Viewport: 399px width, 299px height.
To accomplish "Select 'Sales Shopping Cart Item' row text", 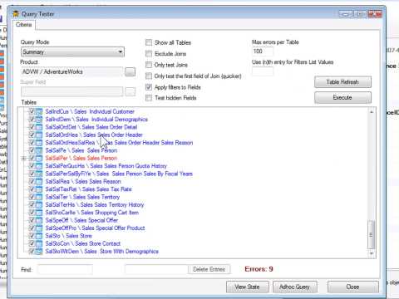I will (110, 213).
